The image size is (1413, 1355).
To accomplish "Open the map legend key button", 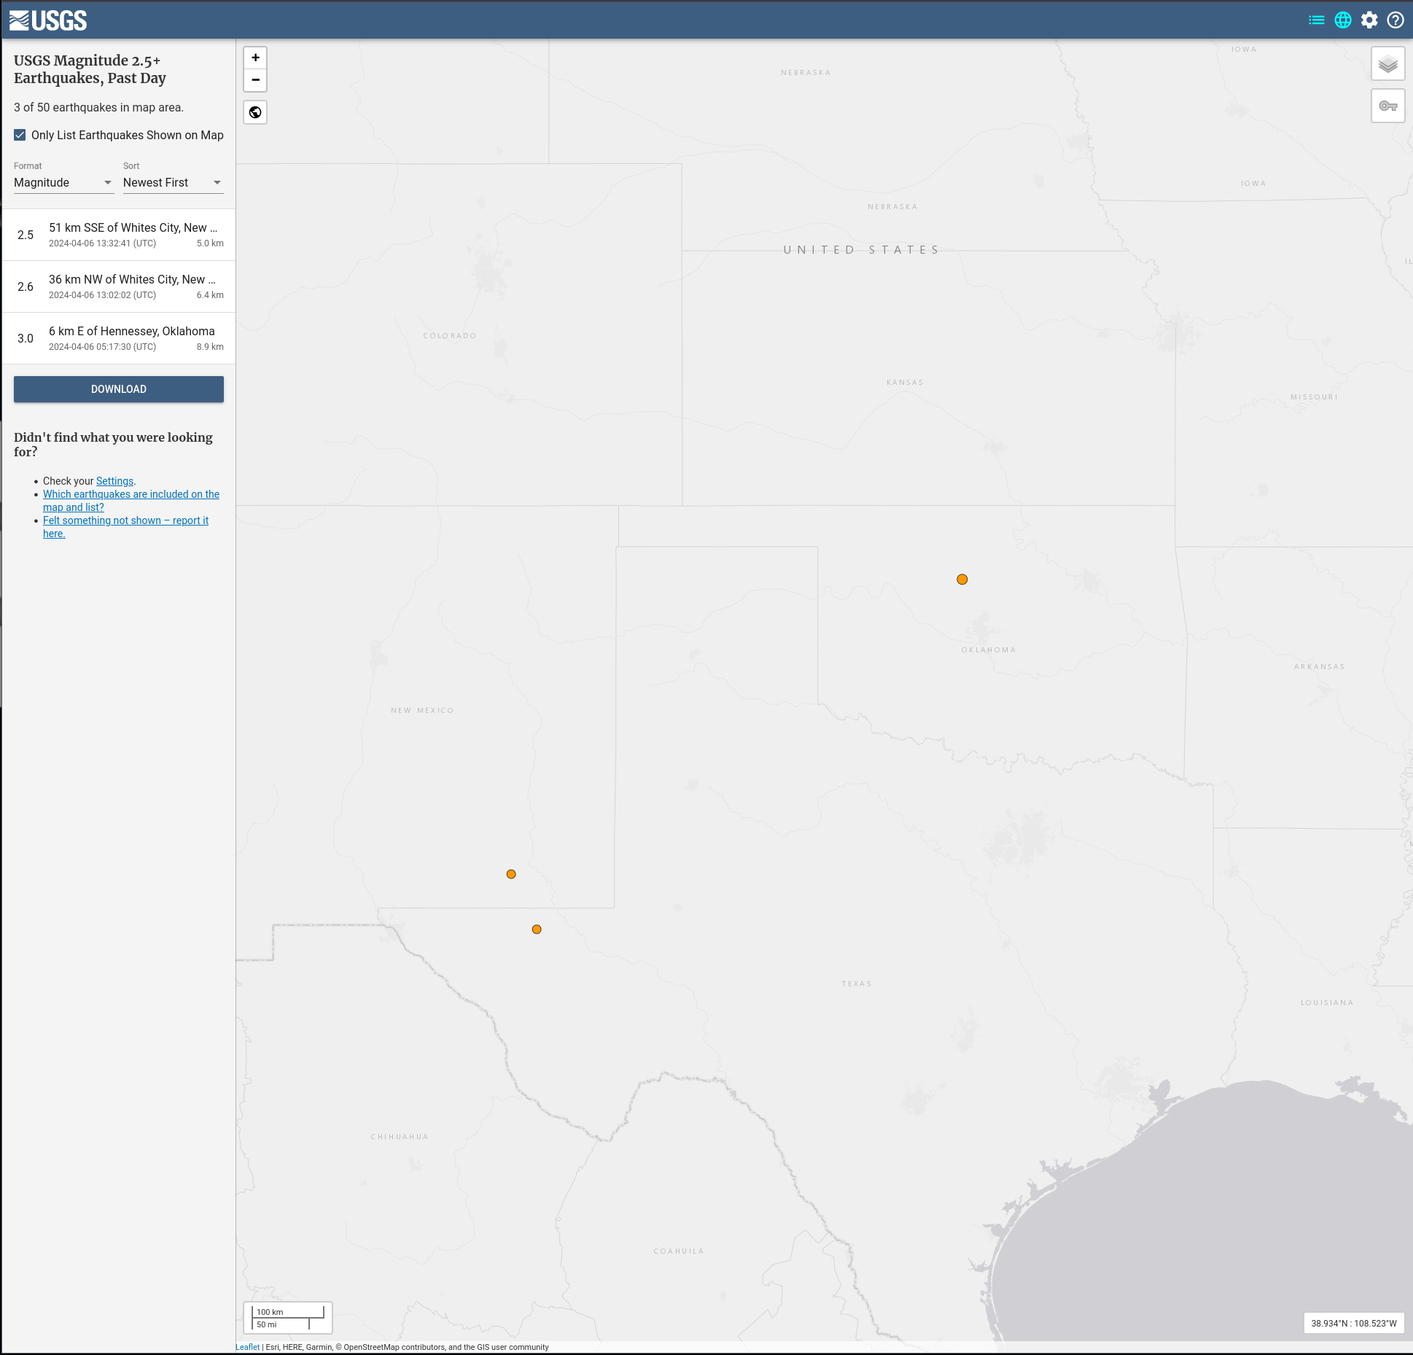I will [x=1388, y=106].
